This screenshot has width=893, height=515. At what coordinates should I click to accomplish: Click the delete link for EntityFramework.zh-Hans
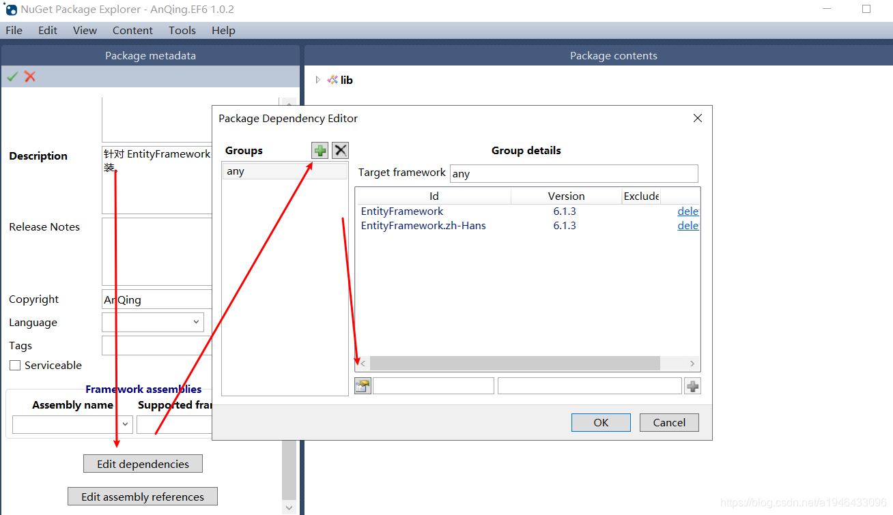[688, 225]
